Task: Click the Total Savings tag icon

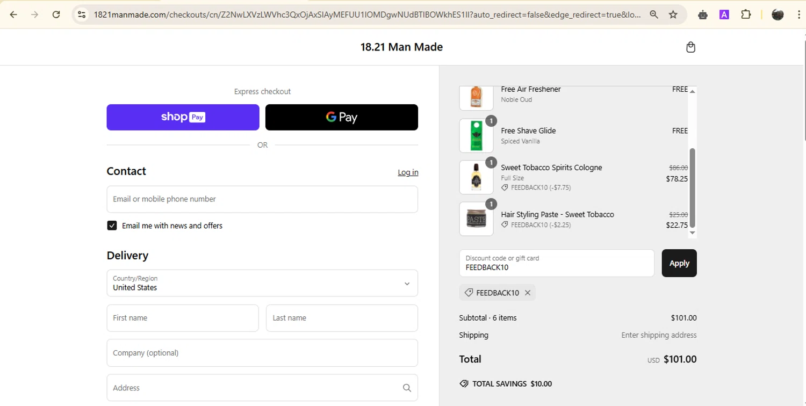Action: point(464,383)
